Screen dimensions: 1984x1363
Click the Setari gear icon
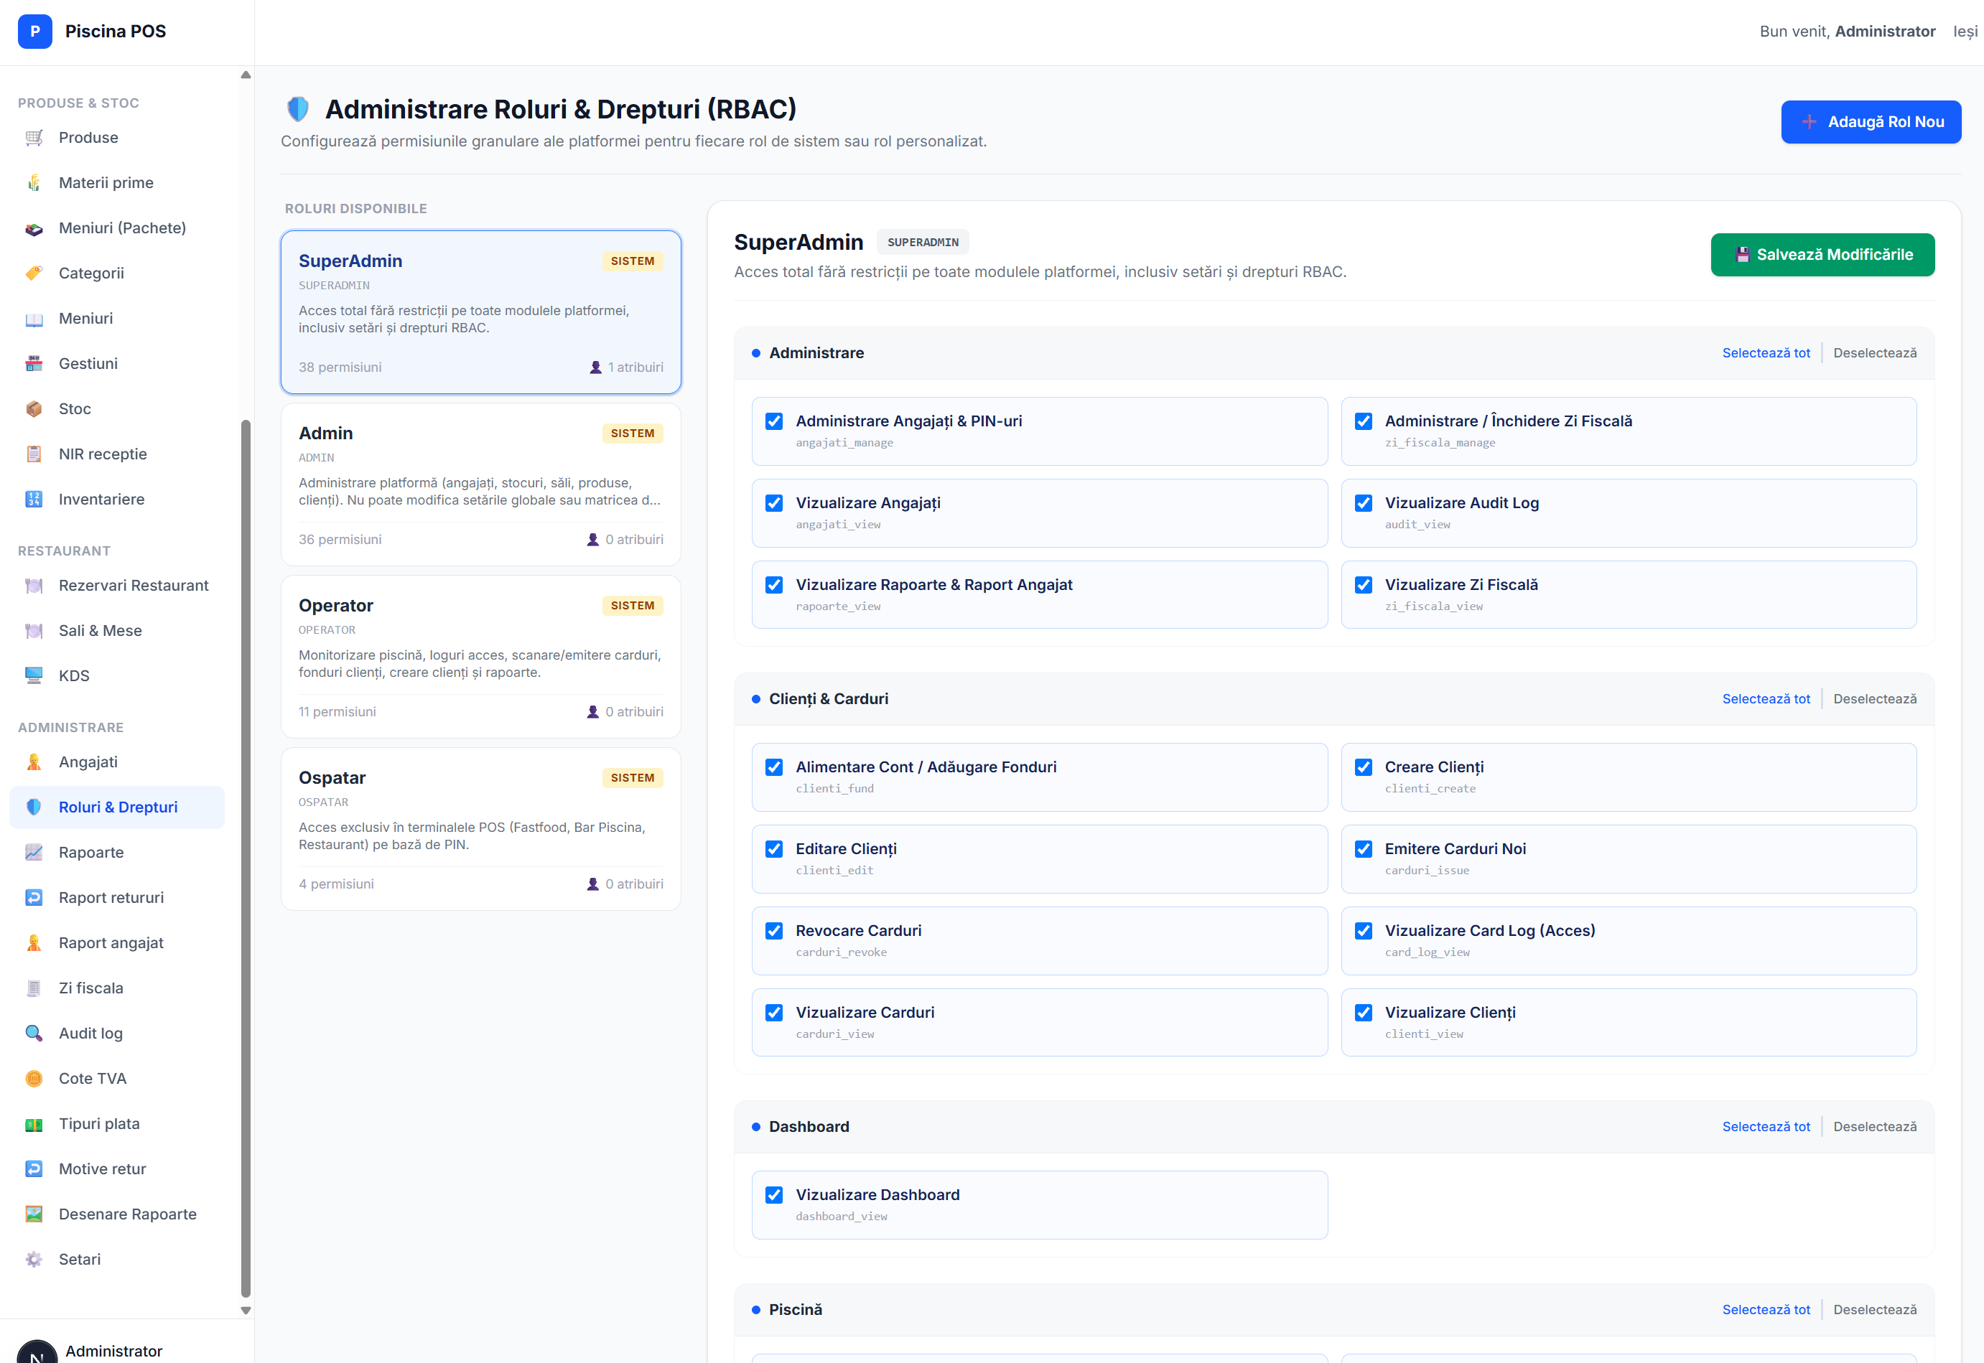click(x=34, y=1260)
